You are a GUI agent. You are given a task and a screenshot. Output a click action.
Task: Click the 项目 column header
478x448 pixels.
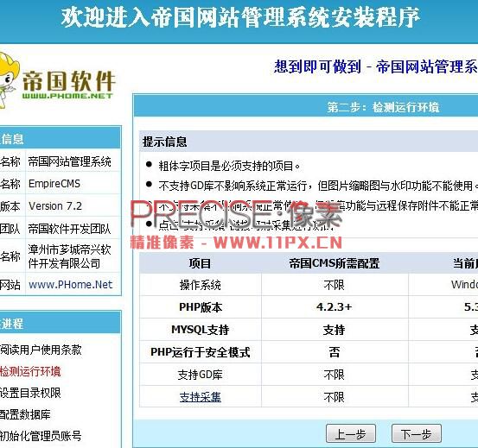click(200, 263)
